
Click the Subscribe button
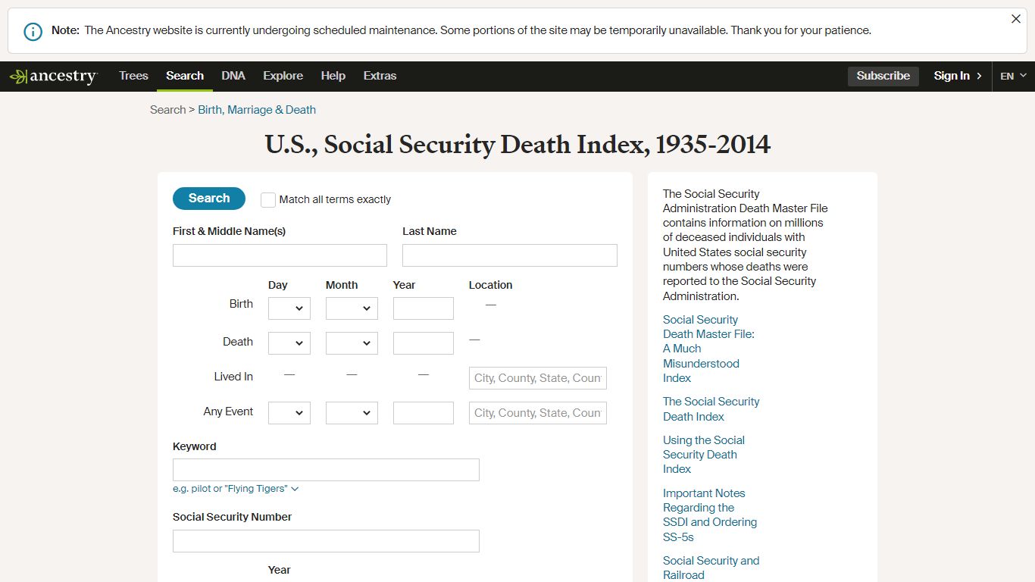[x=883, y=76]
